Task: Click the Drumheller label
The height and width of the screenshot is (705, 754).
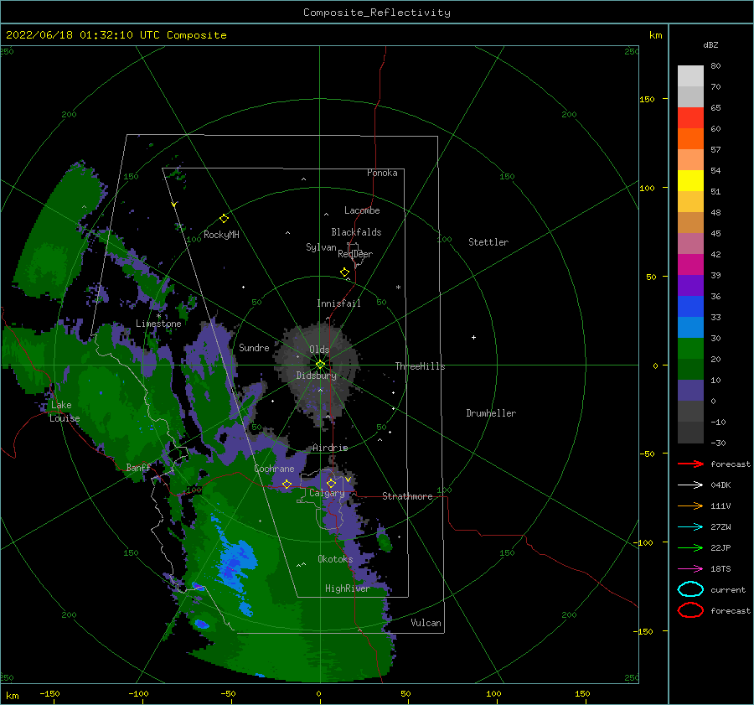Action: pos(491,413)
